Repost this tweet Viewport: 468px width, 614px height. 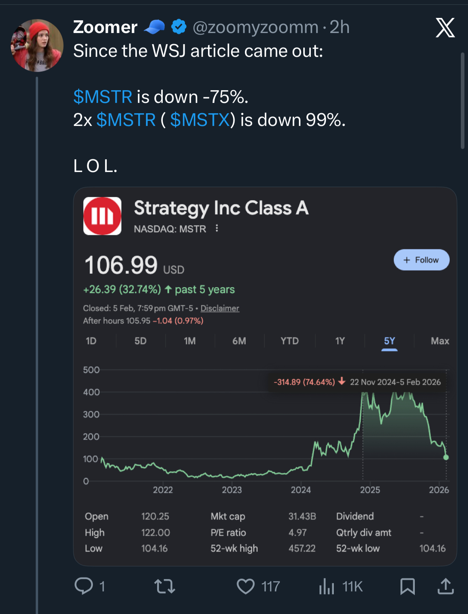click(164, 586)
